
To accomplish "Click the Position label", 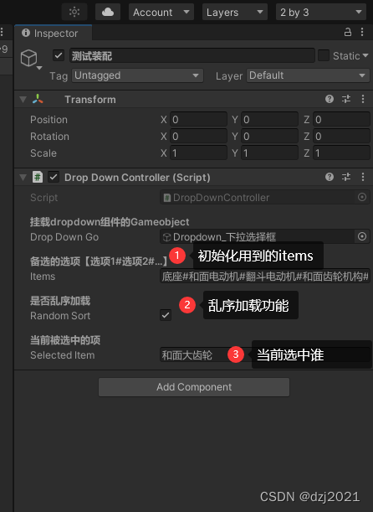I will [49, 120].
